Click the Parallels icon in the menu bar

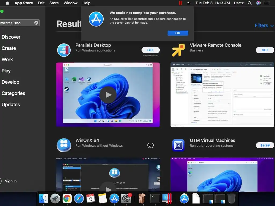180,3
